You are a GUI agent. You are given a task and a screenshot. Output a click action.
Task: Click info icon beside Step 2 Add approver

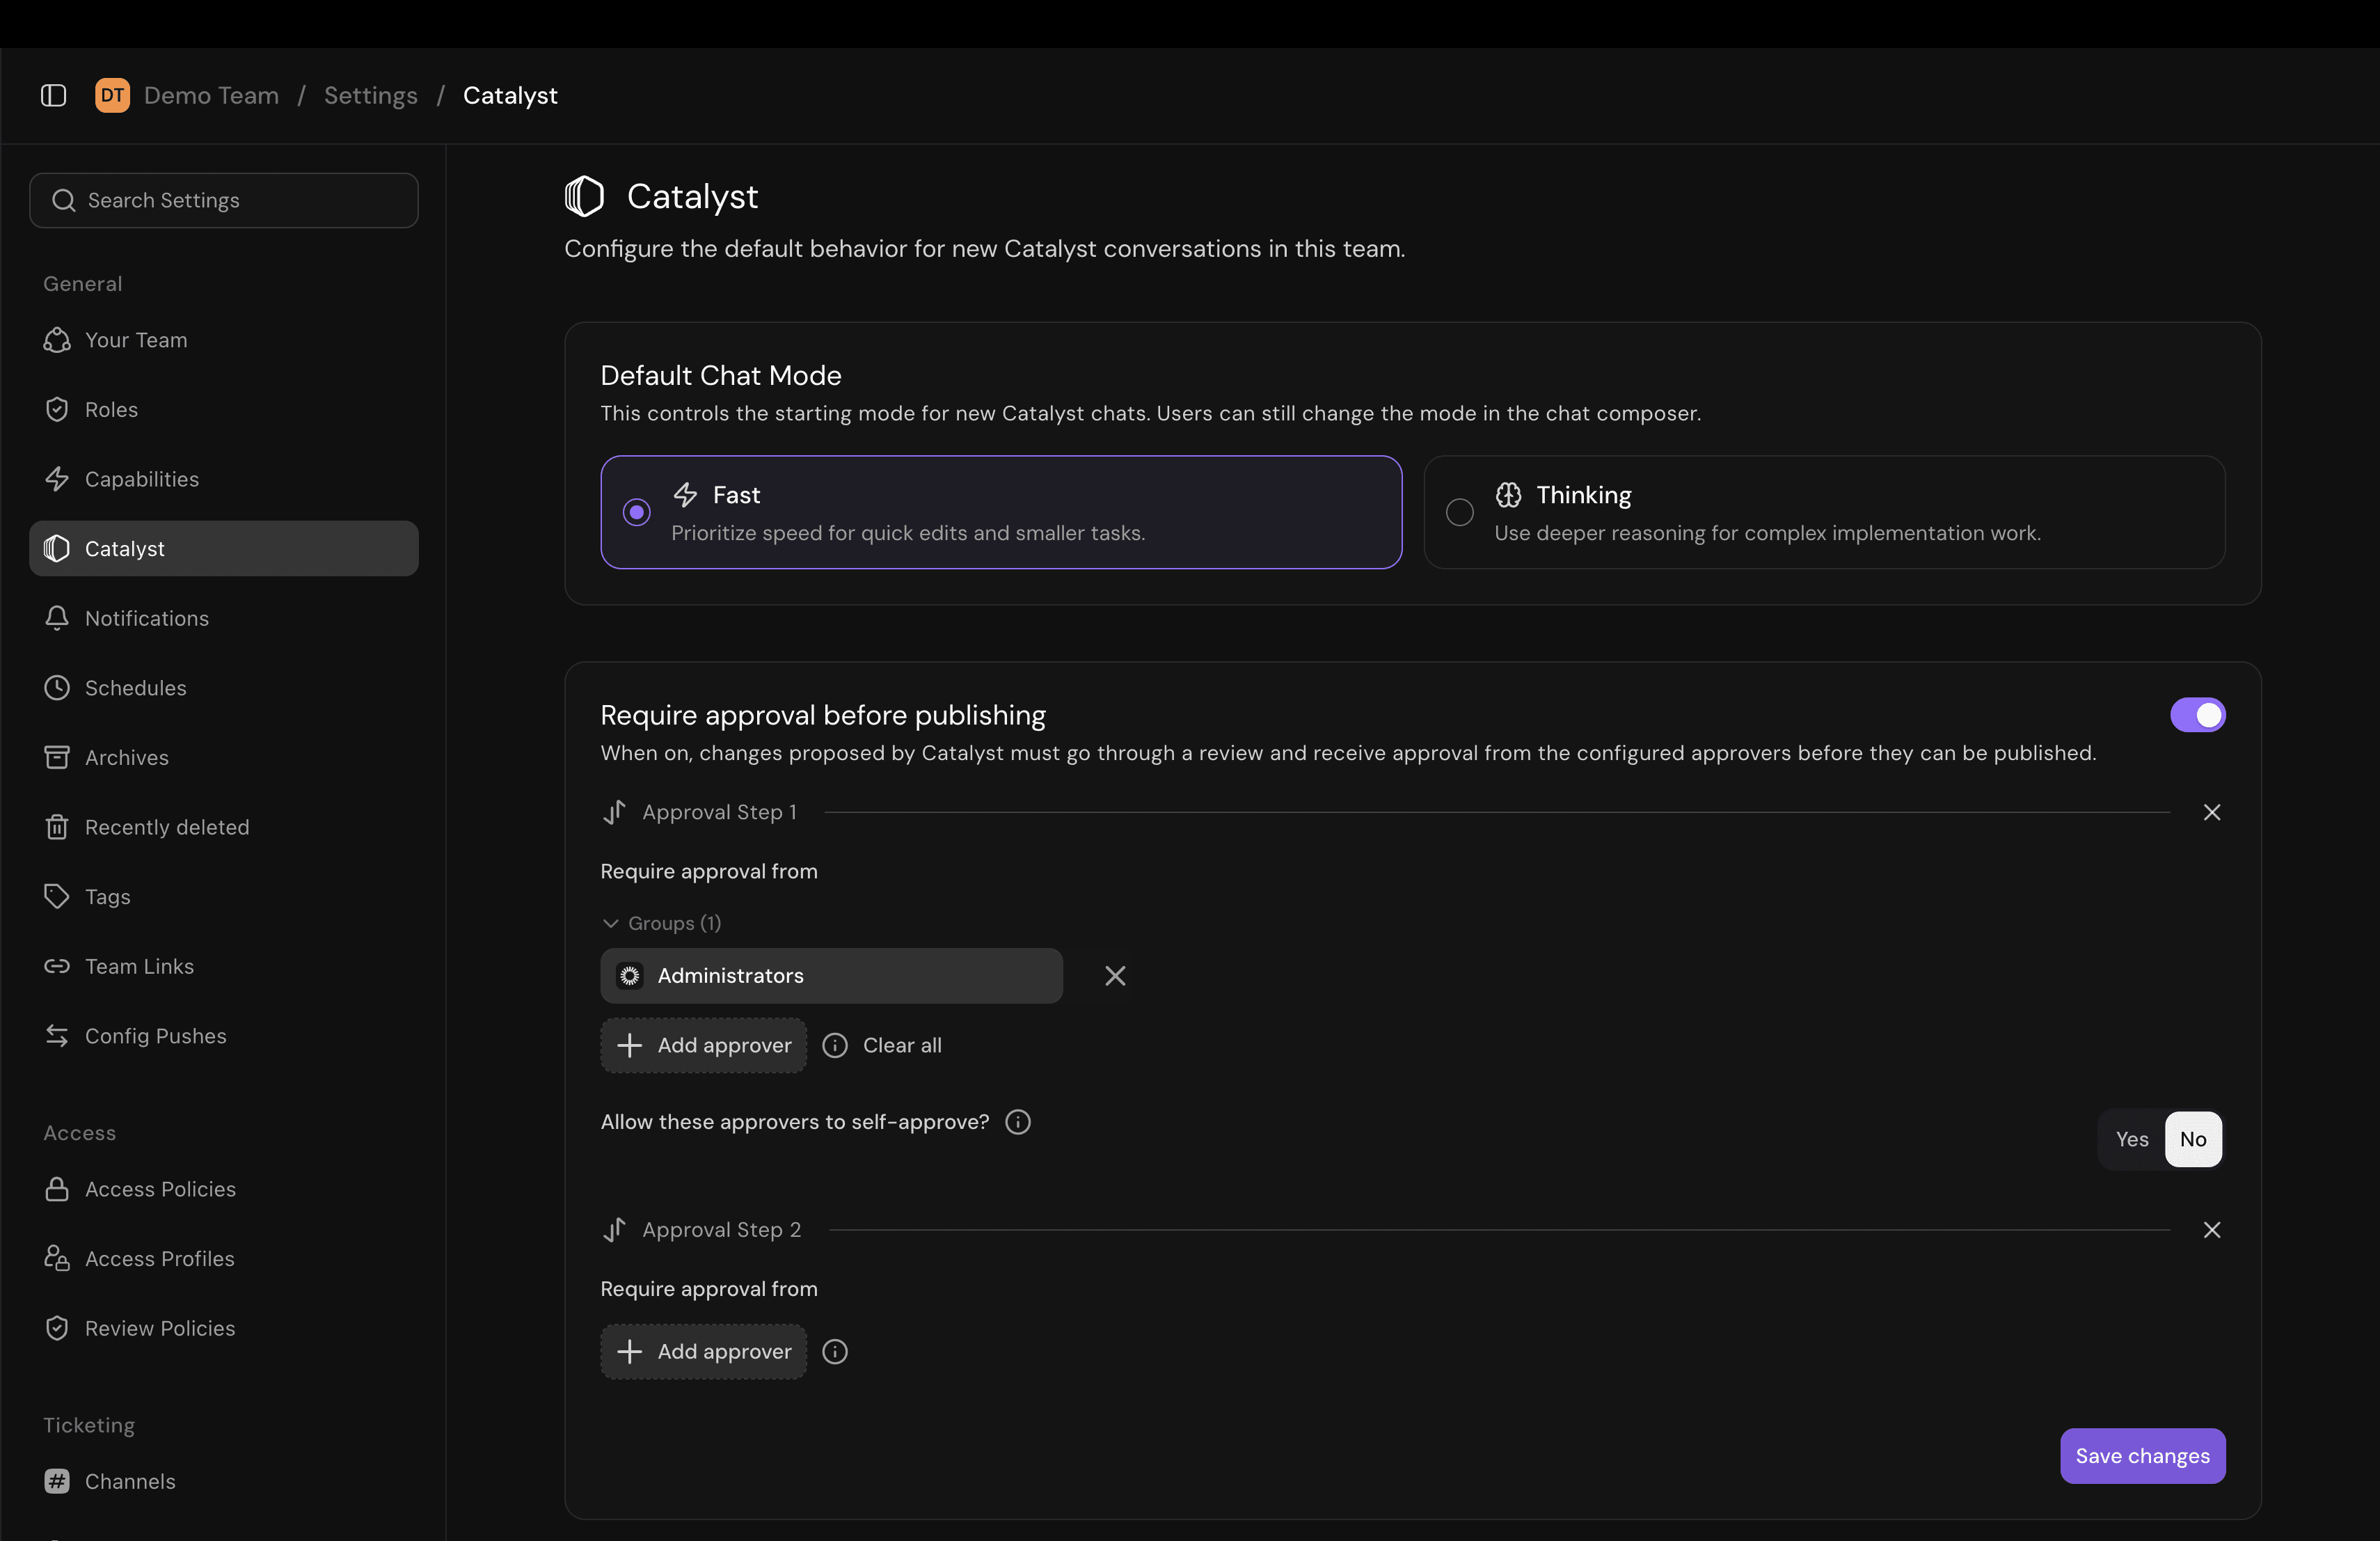coord(834,1351)
